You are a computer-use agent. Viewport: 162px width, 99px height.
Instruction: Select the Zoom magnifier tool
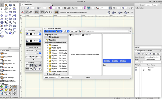point(15,5)
